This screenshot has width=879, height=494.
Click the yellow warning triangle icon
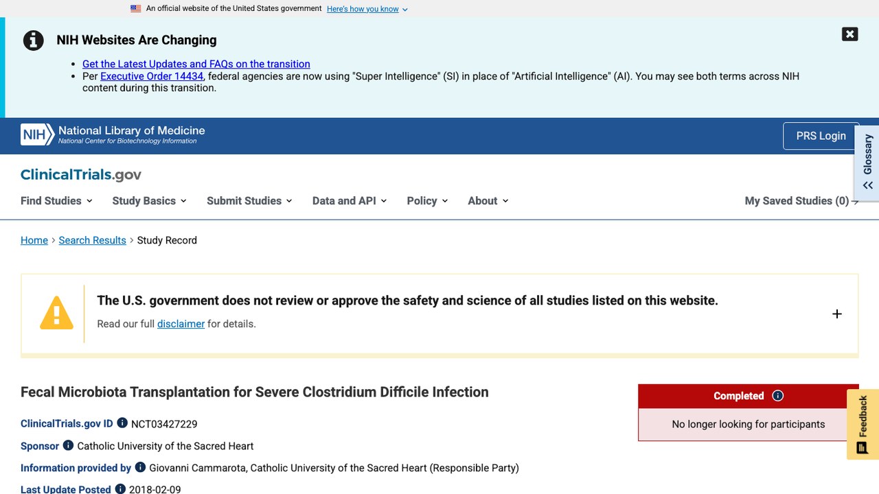[56, 314]
